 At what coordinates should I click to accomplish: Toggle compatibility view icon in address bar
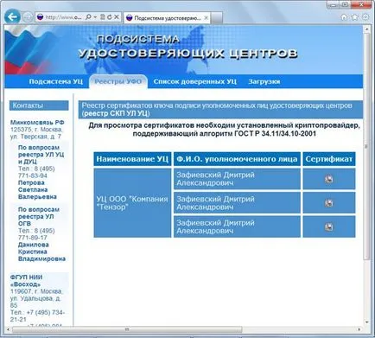(103, 17)
